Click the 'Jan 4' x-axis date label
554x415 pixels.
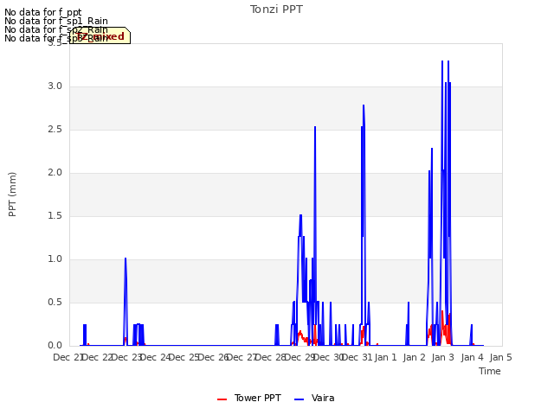click(x=472, y=357)
